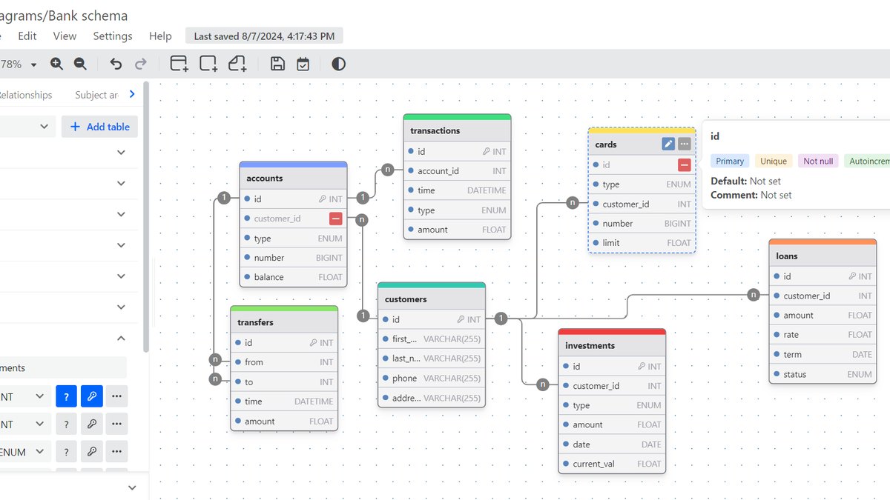The image size is (890, 500).
Task: Toggle the dark/light theme icon
Action: point(338,64)
